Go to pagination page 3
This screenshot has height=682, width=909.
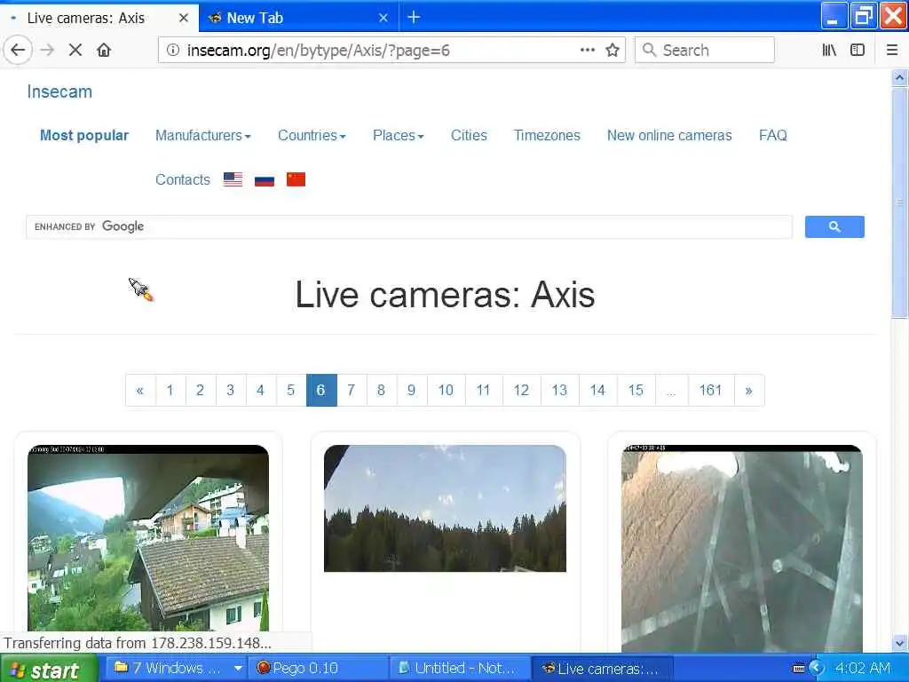[x=231, y=391]
